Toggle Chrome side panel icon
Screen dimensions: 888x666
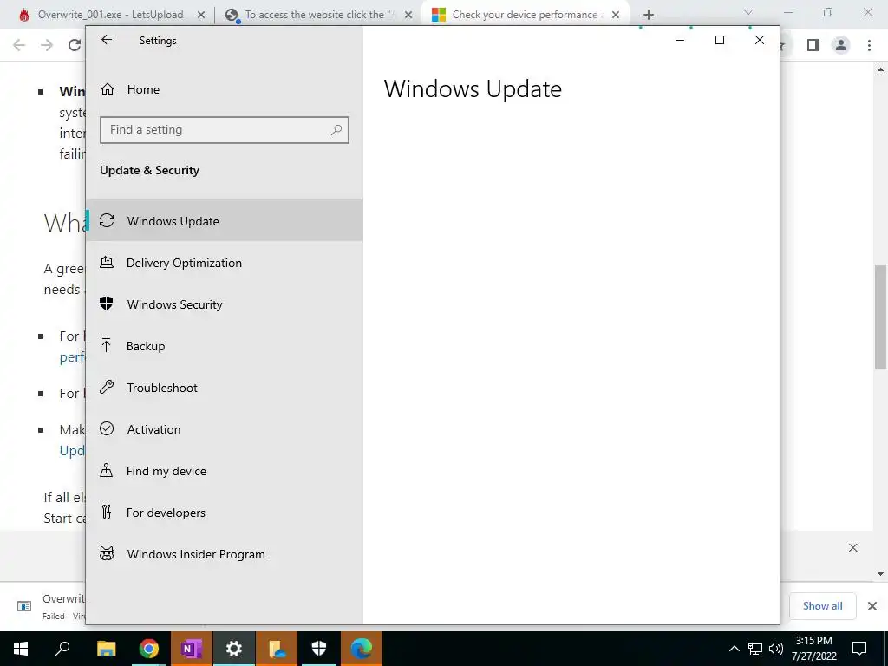[813, 45]
